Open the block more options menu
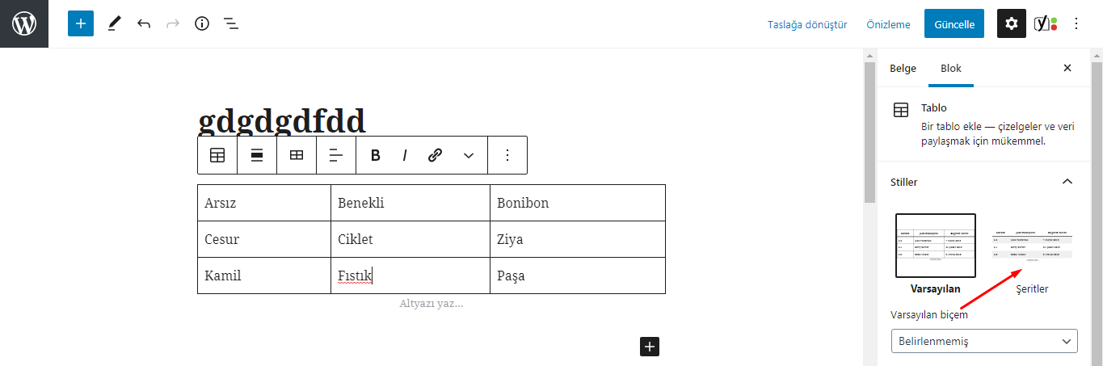This screenshot has width=1103, height=366. [507, 155]
